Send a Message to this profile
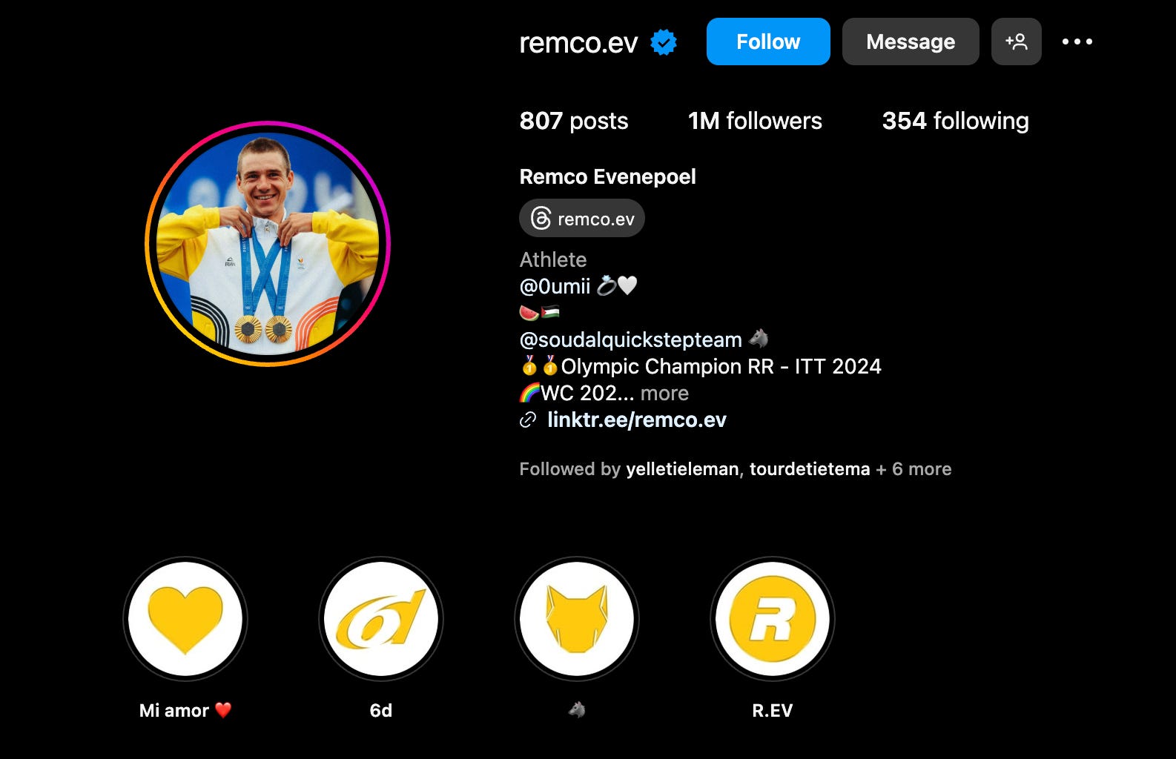 (x=911, y=42)
